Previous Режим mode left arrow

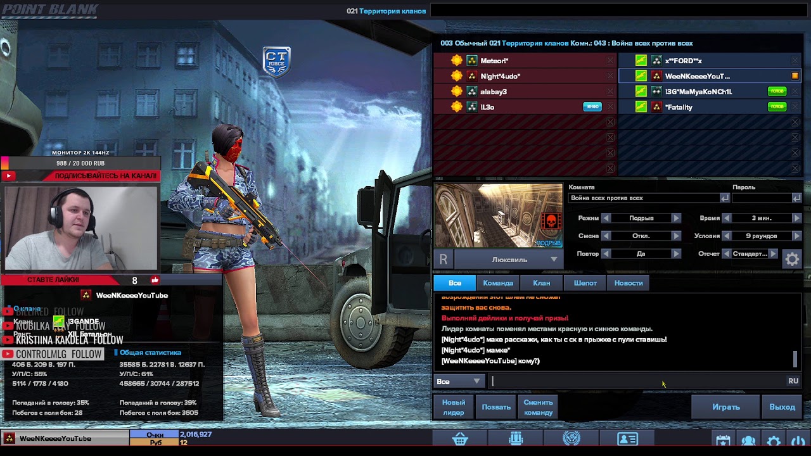tap(606, 218)
